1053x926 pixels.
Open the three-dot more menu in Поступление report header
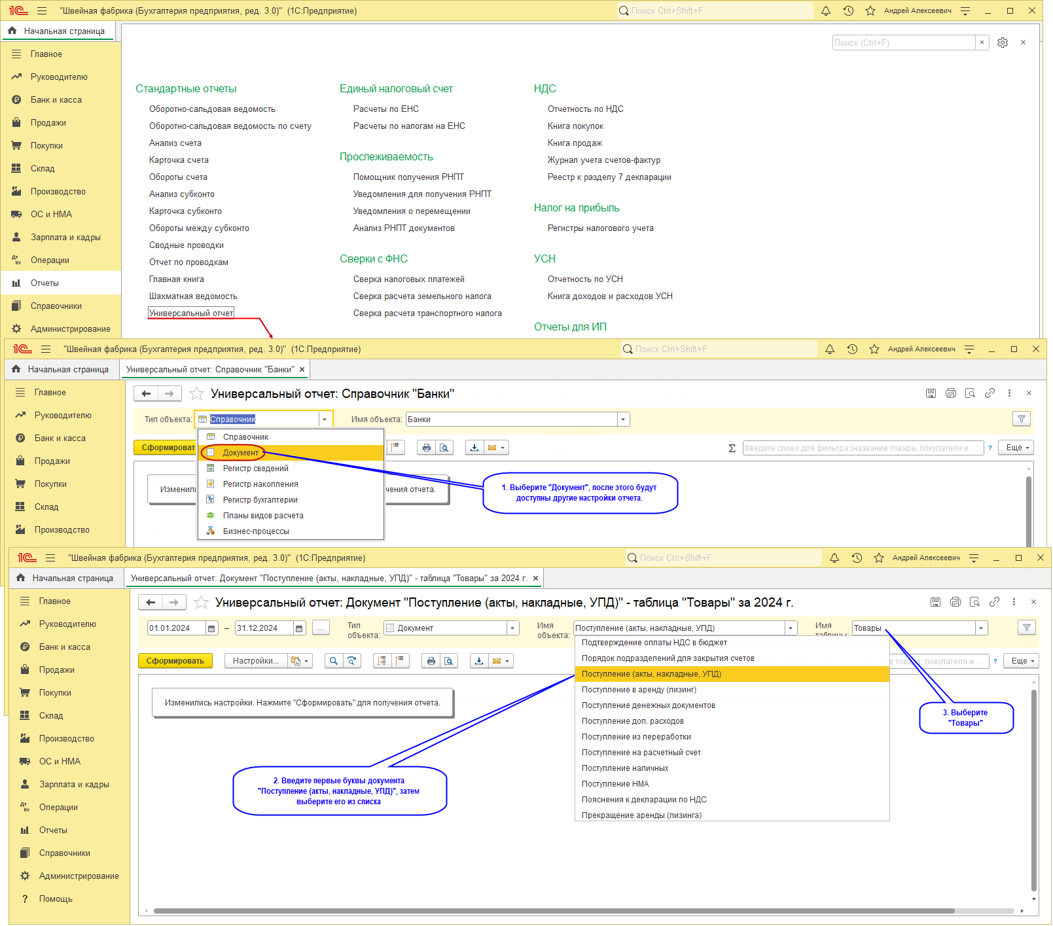click(1014, 602)
